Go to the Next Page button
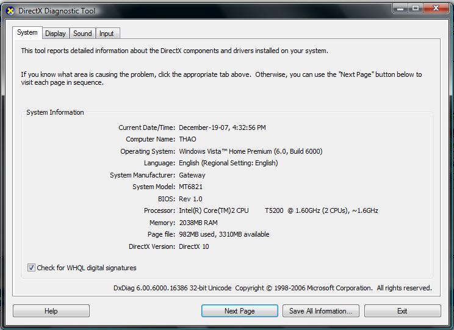The height and width of the screenshot is (330, 454). [239, 311]
